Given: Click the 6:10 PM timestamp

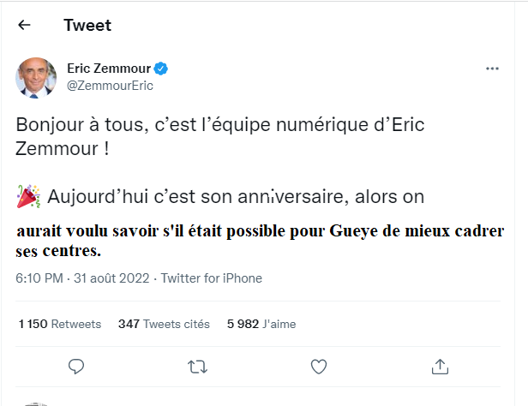Looking at the screenshot, I should pyautogui.click(x=39, y=278).
